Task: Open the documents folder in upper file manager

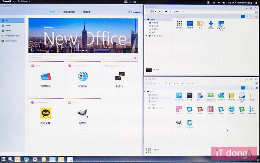Action: point(200,24)
